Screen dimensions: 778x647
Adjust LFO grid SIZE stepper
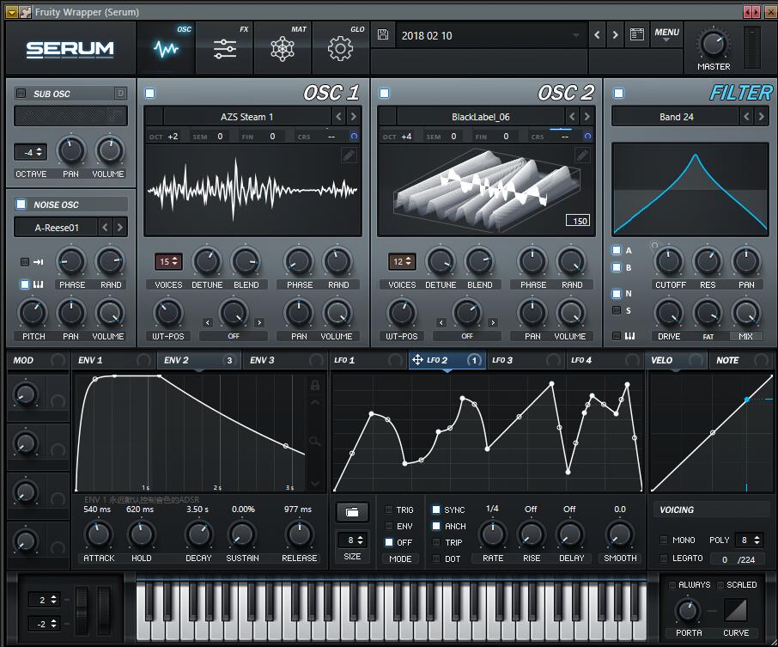click(x=352, y=540)
